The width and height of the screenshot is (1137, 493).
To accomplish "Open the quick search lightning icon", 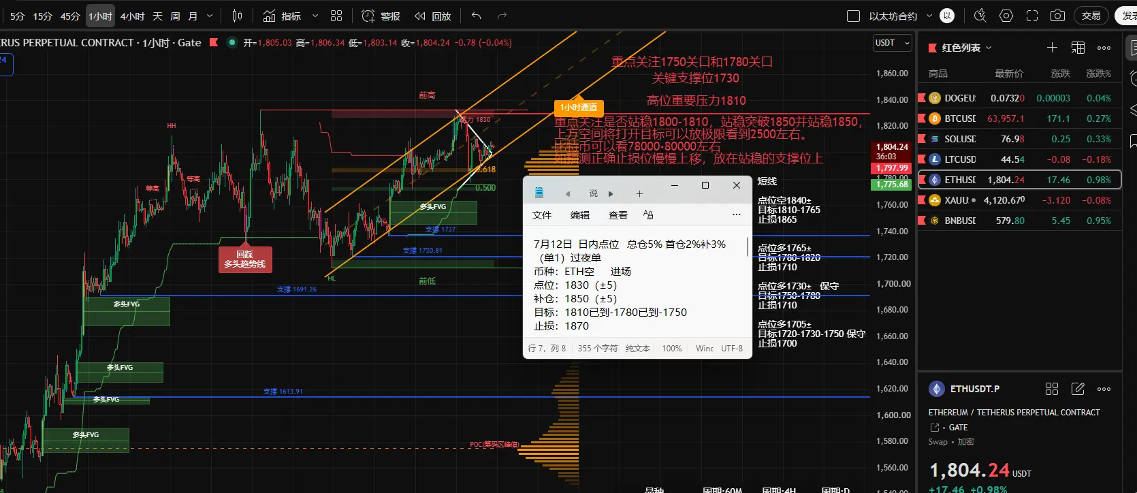I will pos(980,16).
